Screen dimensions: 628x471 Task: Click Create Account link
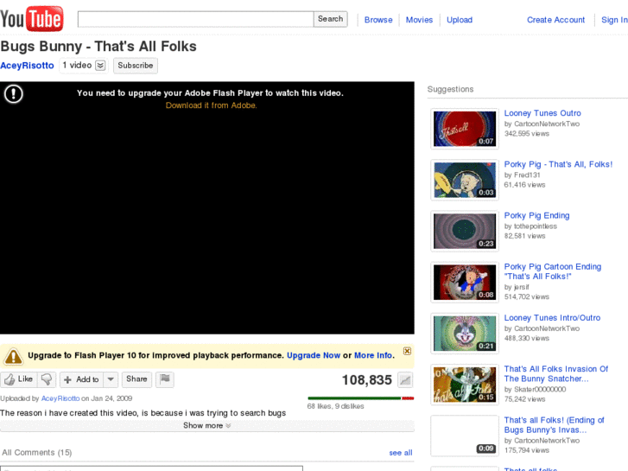556,20
